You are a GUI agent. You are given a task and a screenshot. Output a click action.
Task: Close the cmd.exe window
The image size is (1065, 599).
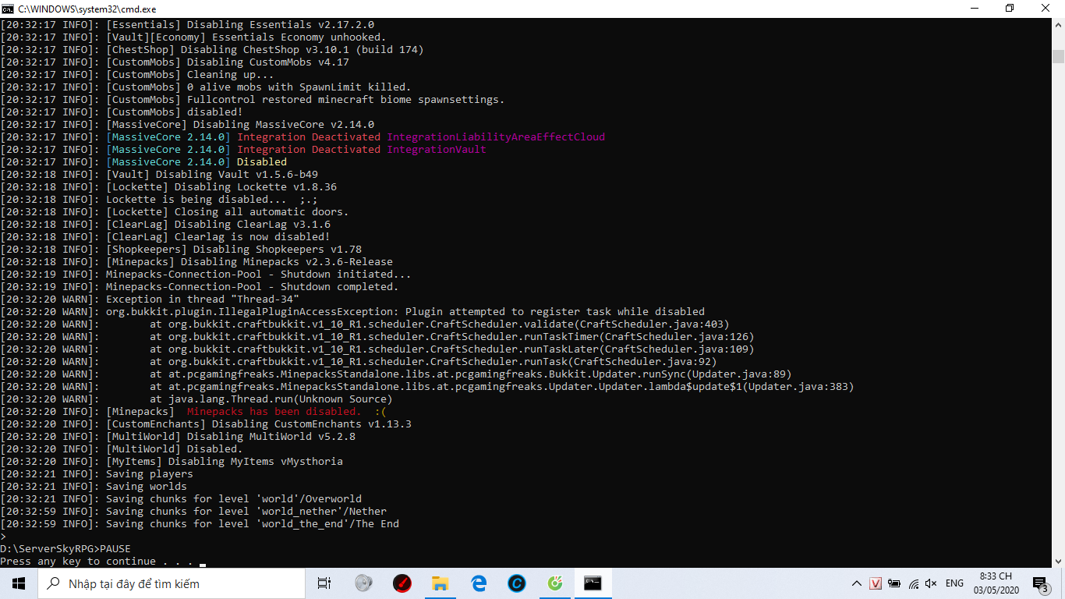coord(1046,9)
